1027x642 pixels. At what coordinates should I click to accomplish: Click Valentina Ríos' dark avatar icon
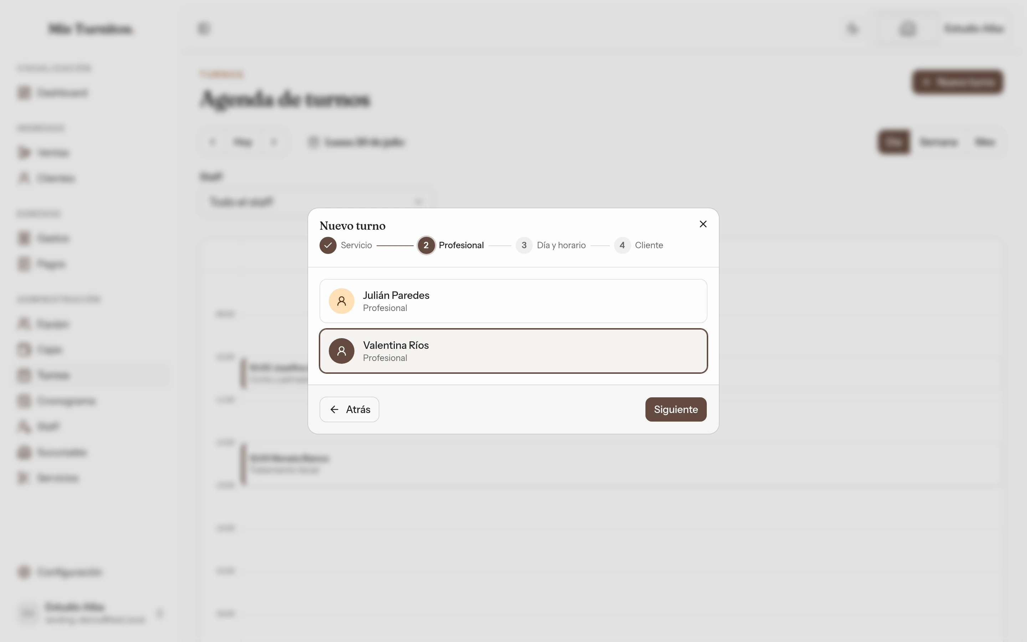coord(341,351)
